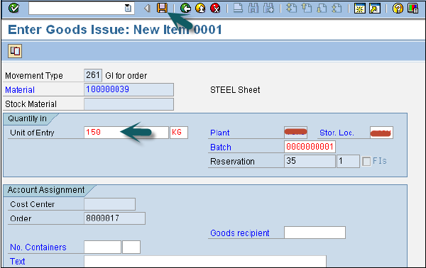Click the Generate shortcut icon

[375, 9]
